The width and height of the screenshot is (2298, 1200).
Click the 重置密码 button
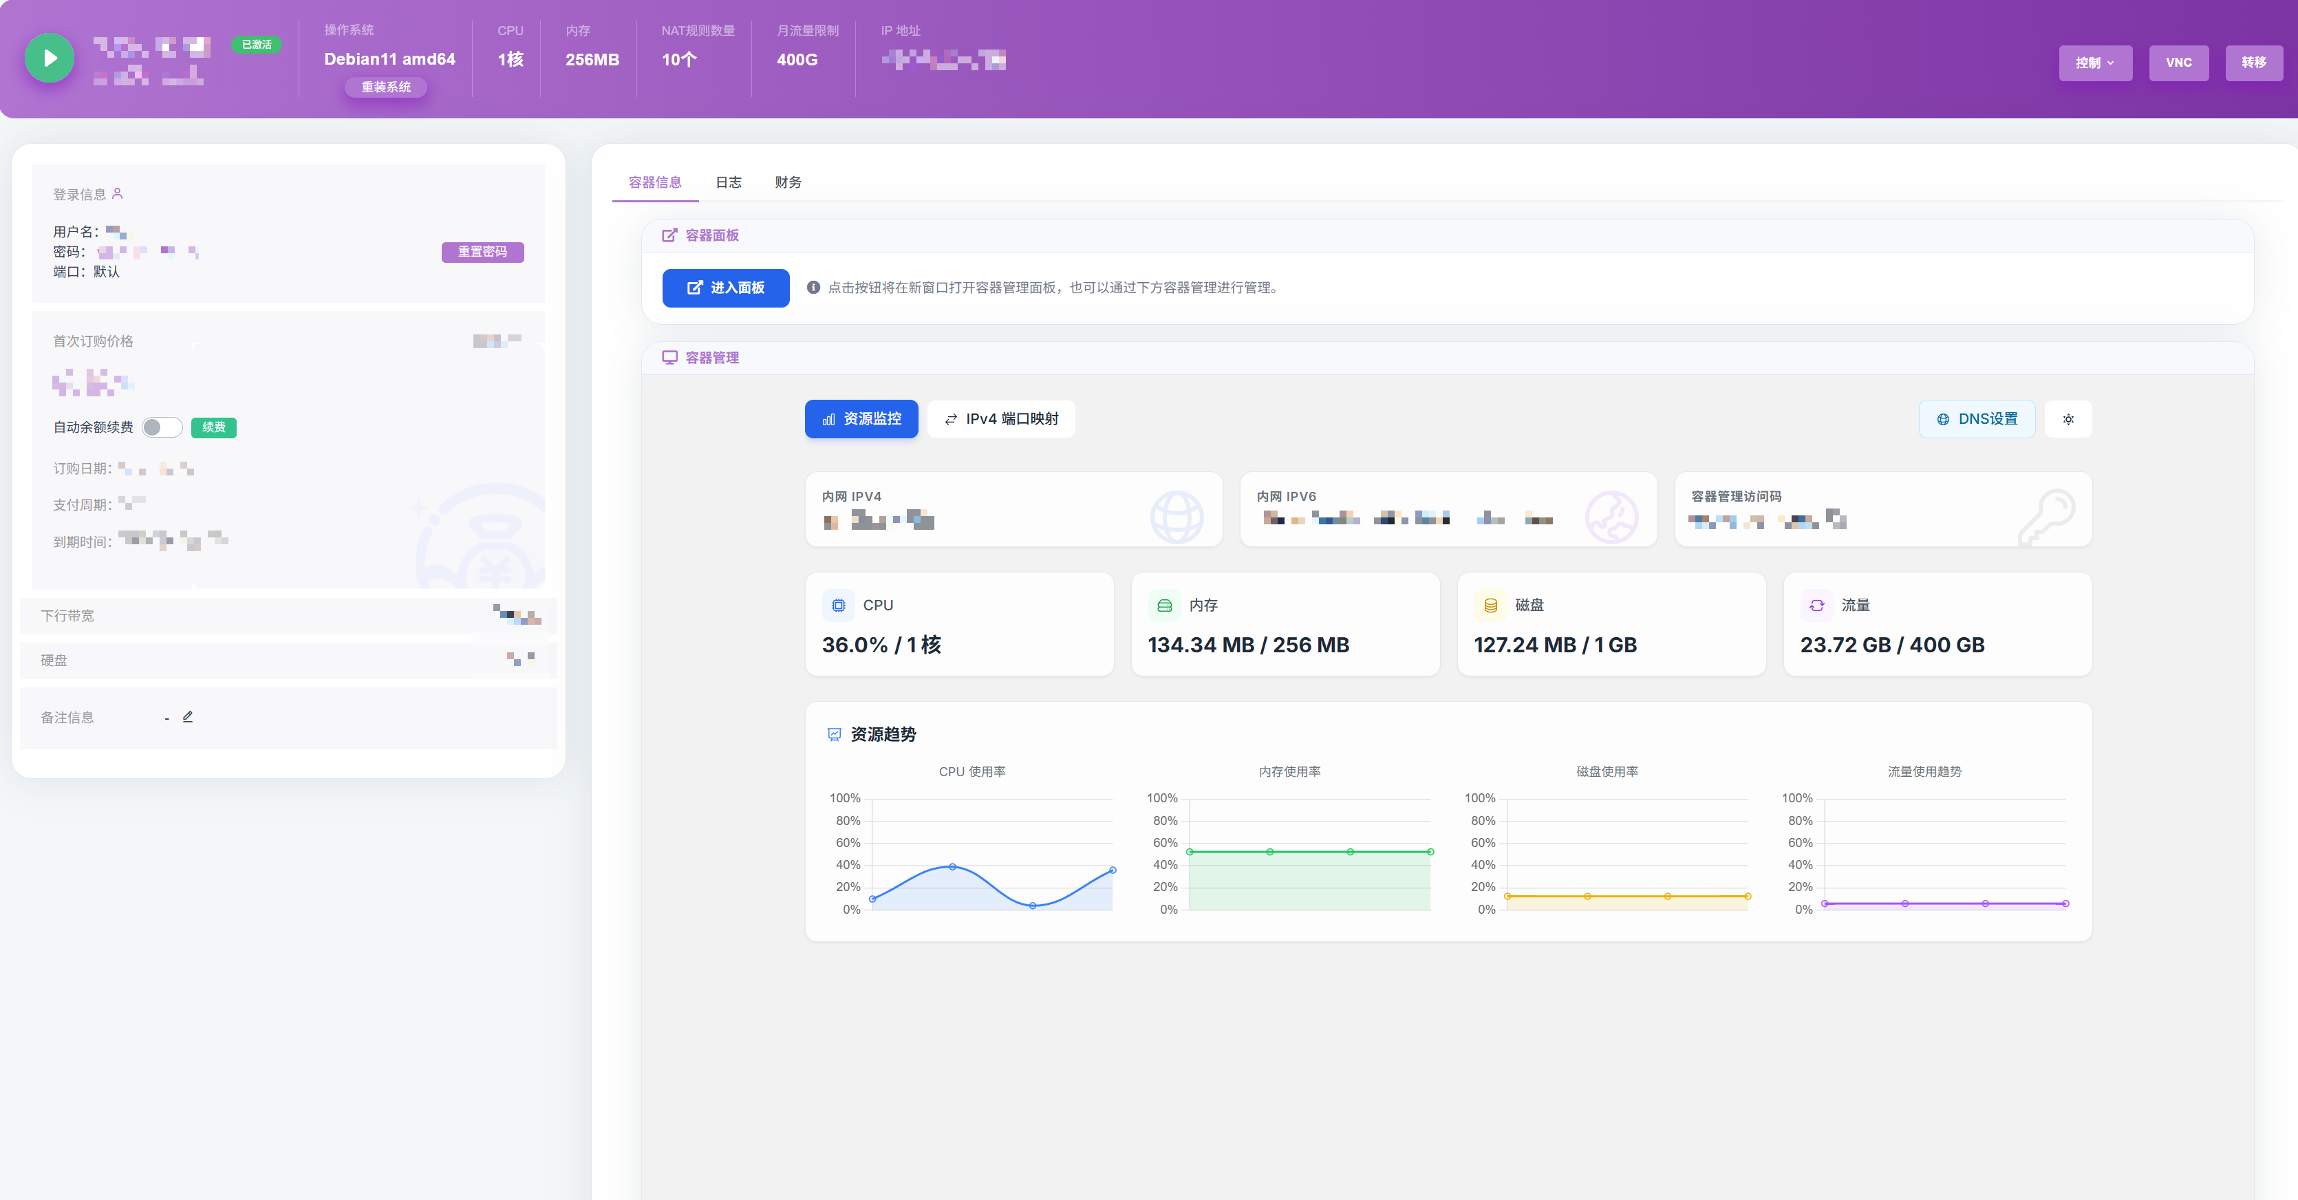[x=482, y=252]
